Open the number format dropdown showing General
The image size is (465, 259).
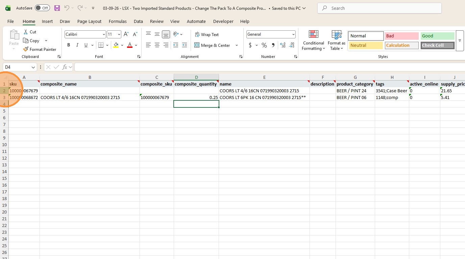(293, 34)
